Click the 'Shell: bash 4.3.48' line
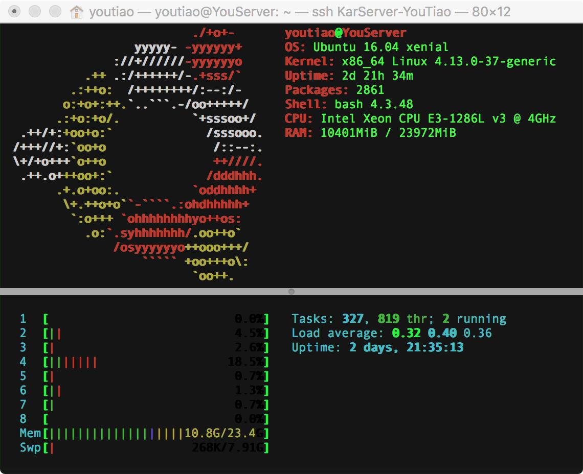Viewport: 583px width, 474px height. 349,104
